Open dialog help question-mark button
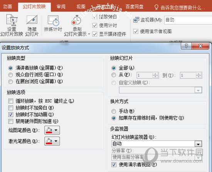This screenshot has width=212, height=172. coord(186,46)
